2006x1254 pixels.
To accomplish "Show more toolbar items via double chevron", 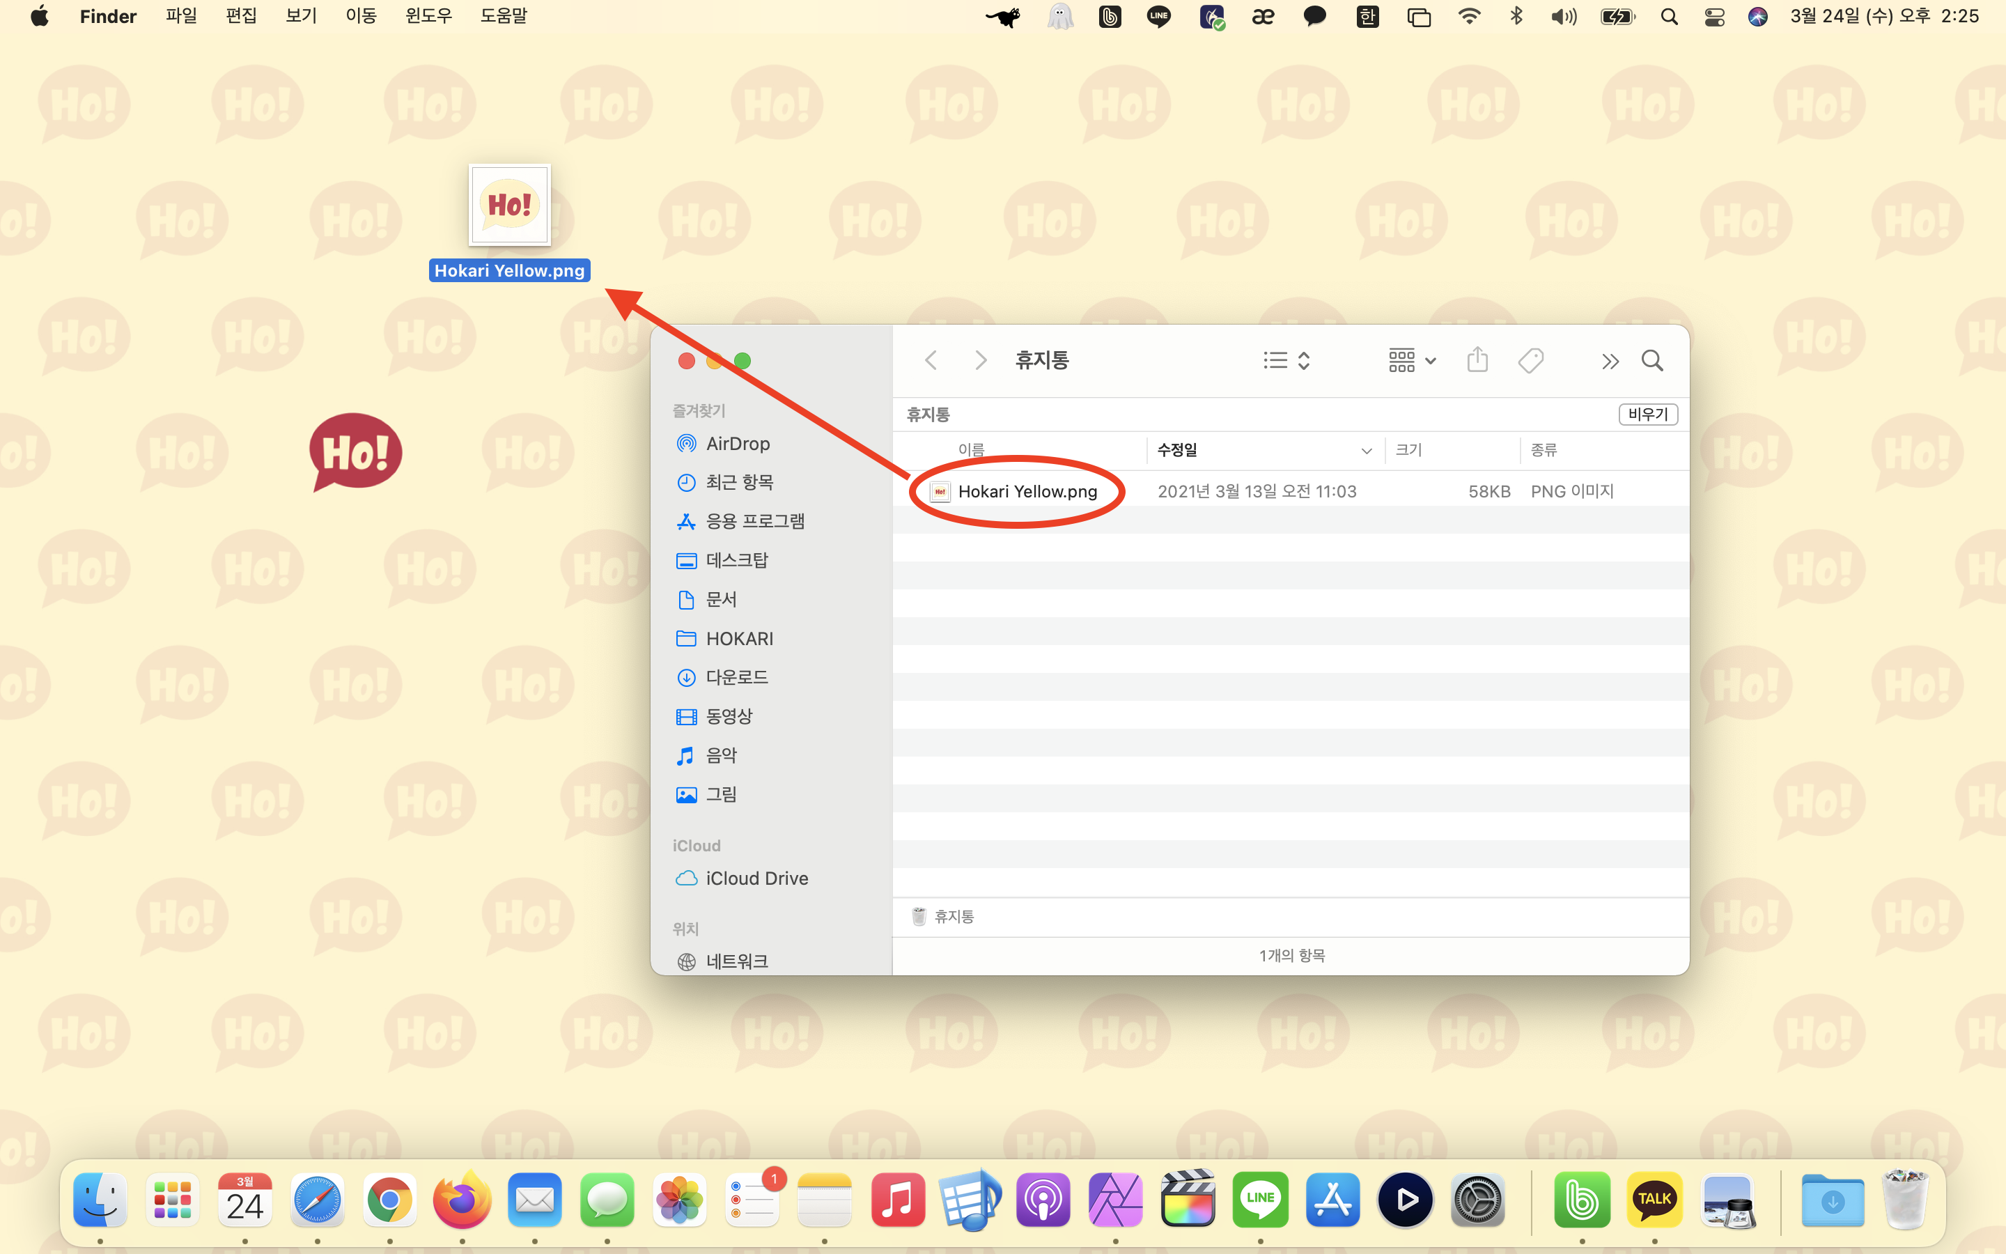I will pyautogui.click(x=1610, y=362).
